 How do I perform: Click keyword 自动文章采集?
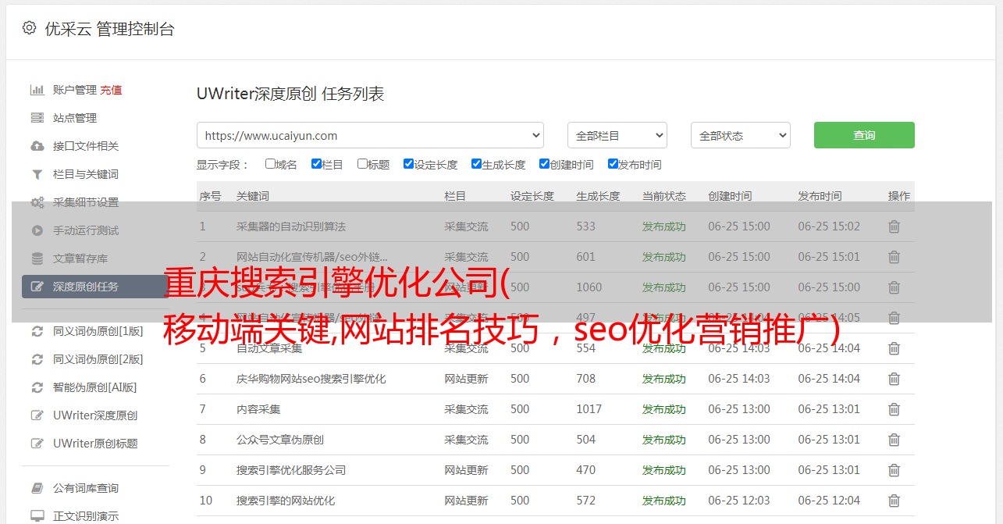pos(269,348)
